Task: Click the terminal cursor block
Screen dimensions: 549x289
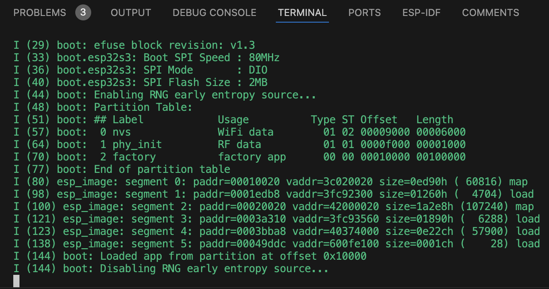Action: 16,281
